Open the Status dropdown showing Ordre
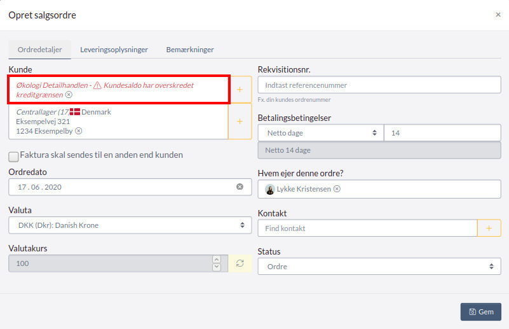 pyautogui.click(x=379, y=267)
